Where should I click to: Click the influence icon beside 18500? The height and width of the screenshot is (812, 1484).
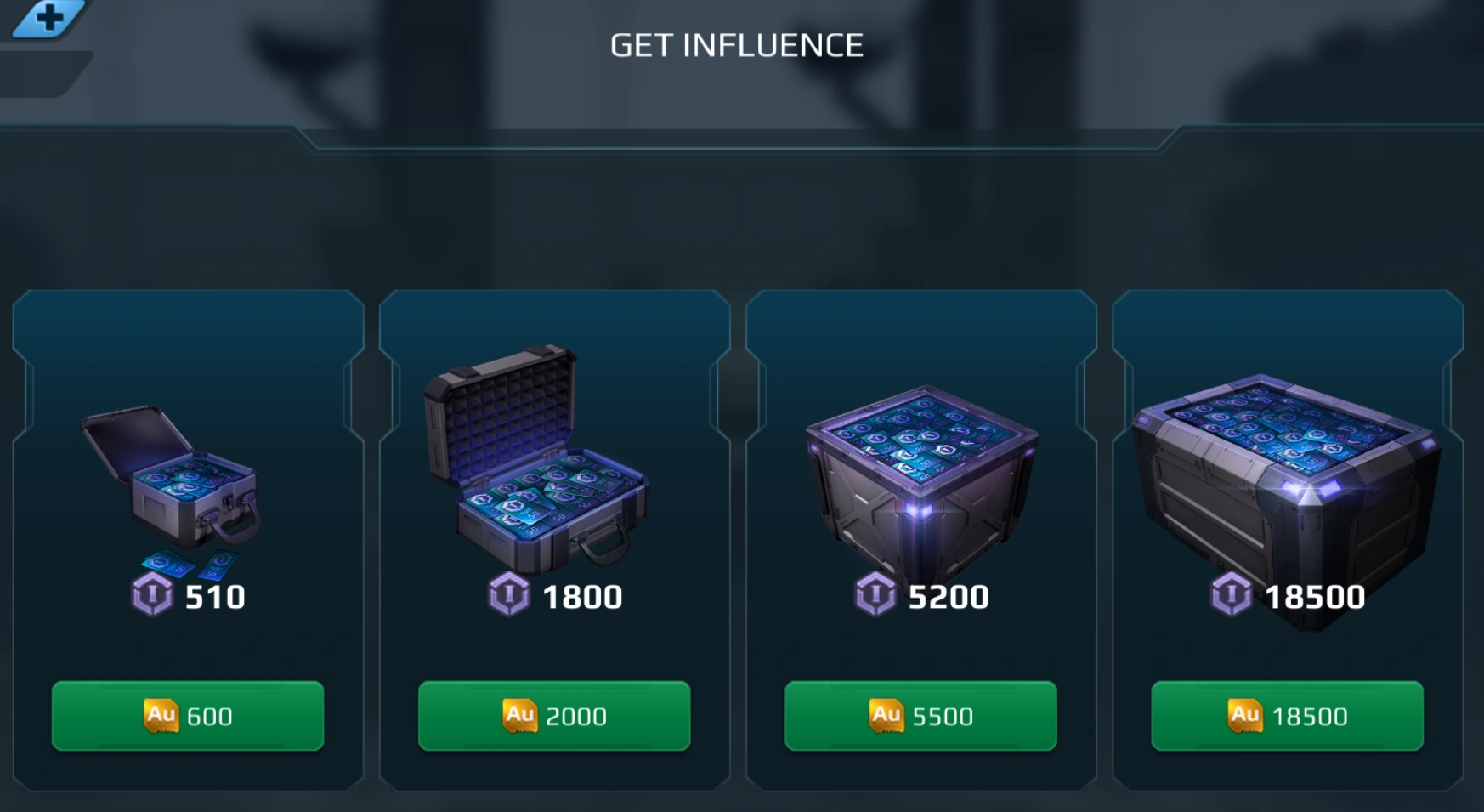[1232, 594]
